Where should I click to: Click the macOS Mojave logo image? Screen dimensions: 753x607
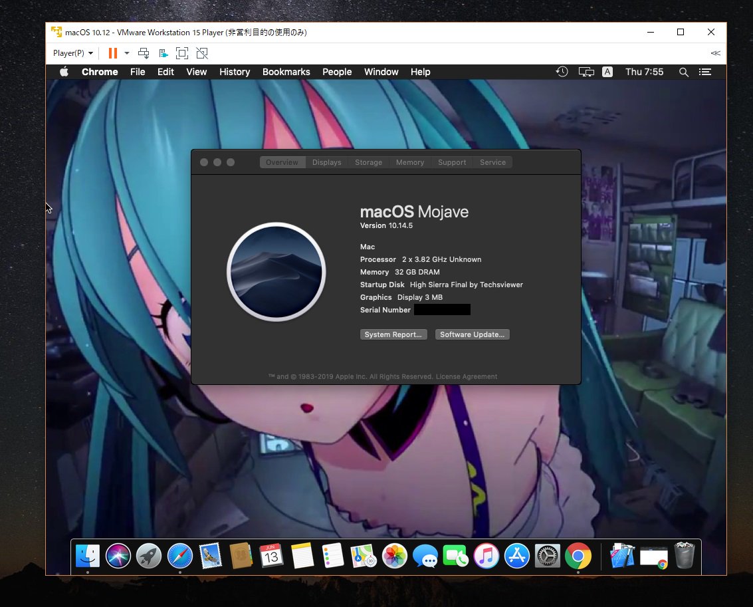point(276,272)
